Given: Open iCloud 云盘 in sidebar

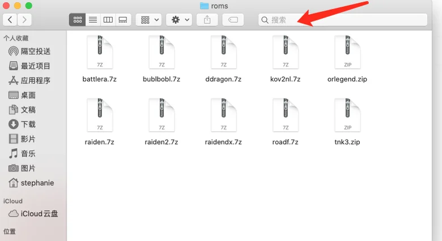Looking at the screenshot, I should click(x=33, y=214).
